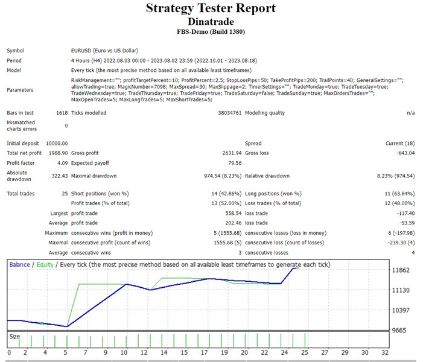This screenshot has height=362, width=423.
Task: Click the 11130 axis label on the chart
Action: click(401, 290)
